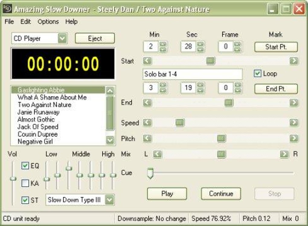Enable the KA checkbox
Image resolution: width=308 pixels, height=226 pixels.
[25, 183]
